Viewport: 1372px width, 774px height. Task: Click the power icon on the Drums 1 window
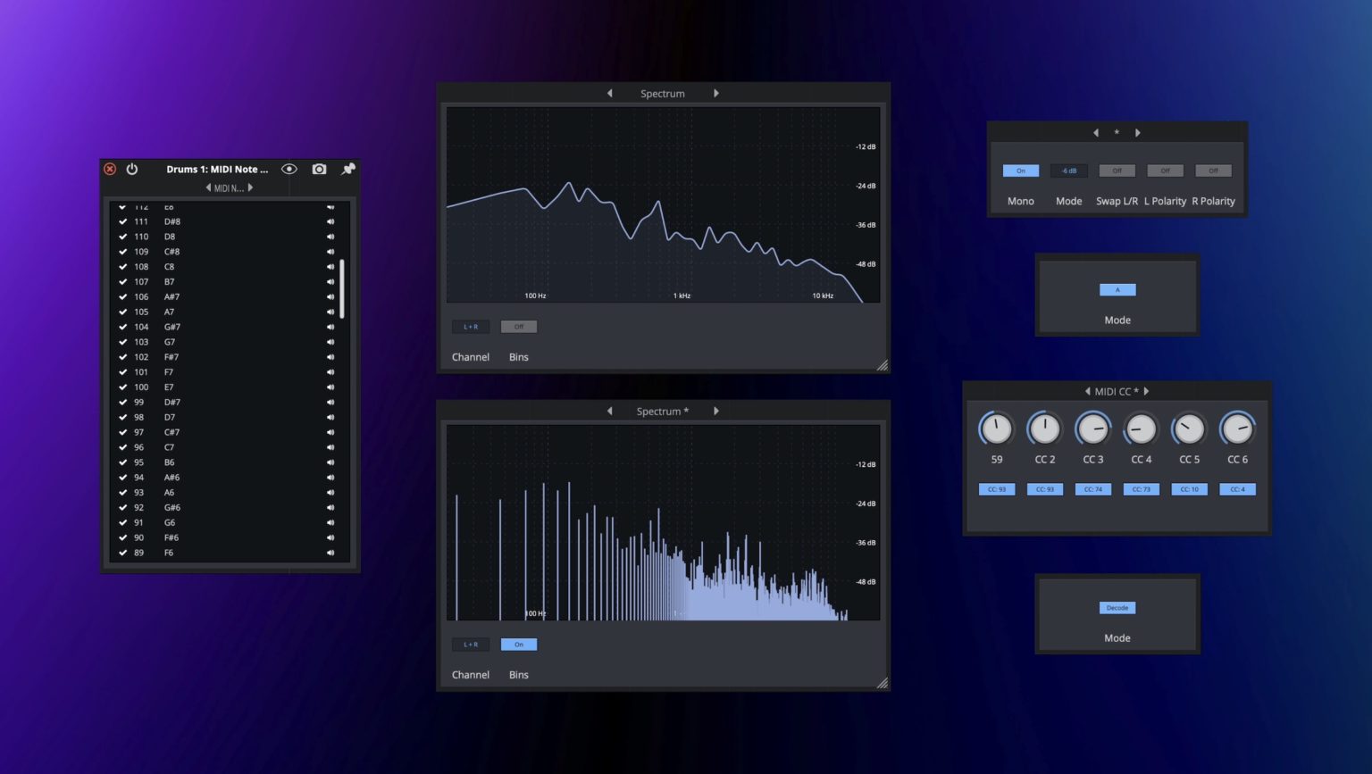click(131, 170)
